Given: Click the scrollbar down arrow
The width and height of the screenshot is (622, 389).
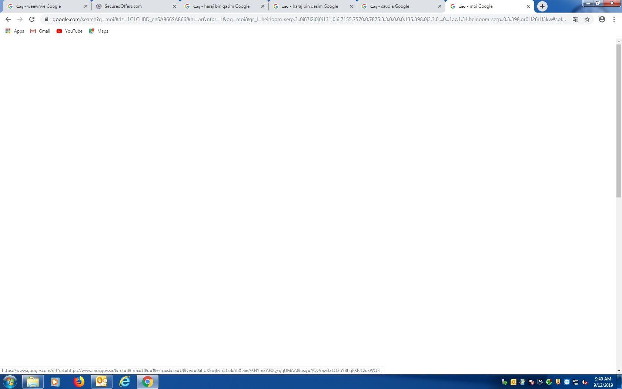Looking at the screenshot, I should click(x=619, y=370).
